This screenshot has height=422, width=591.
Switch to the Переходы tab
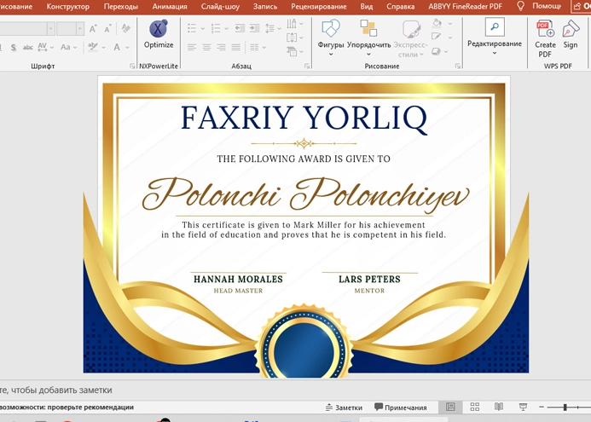coord(120,7)
